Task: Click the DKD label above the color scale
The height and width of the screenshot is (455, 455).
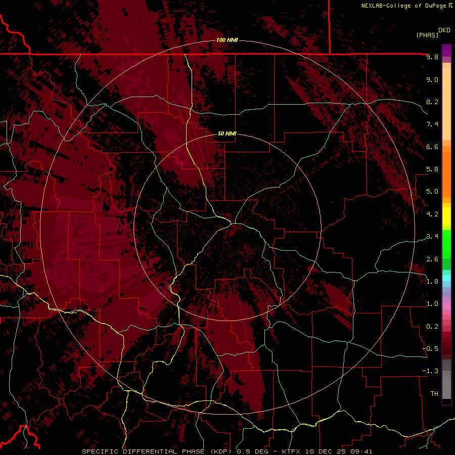Action: (444, 30)
